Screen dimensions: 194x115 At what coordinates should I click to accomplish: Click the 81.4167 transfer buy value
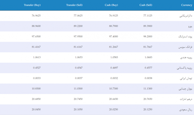click(36, 47)
